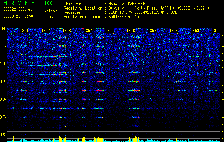
Task: Click the 0.6 kHz axis label
Action: pos(3,135)
